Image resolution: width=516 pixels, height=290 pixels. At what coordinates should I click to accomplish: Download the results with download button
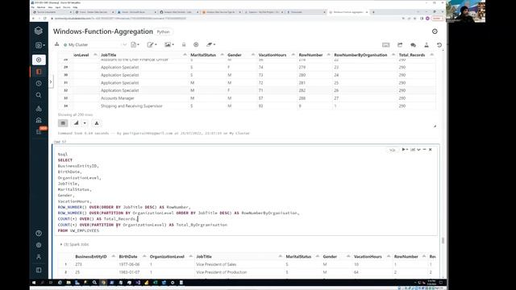[97, 123]
